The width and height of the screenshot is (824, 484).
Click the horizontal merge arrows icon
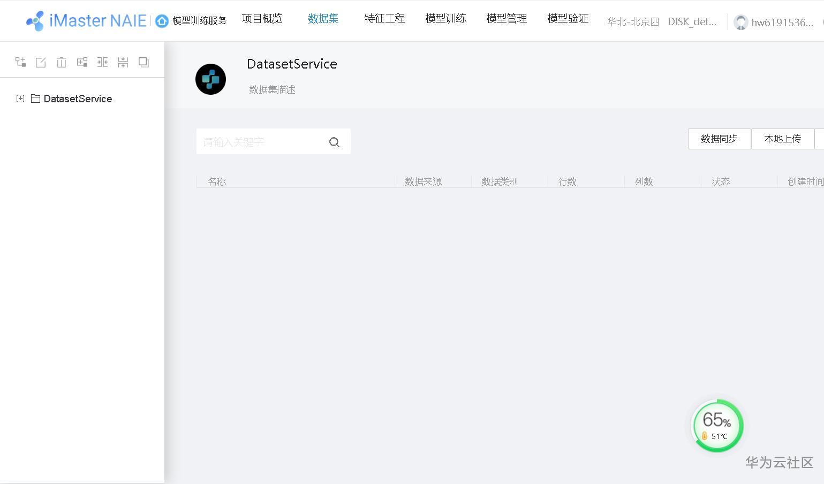coord(102,62)
